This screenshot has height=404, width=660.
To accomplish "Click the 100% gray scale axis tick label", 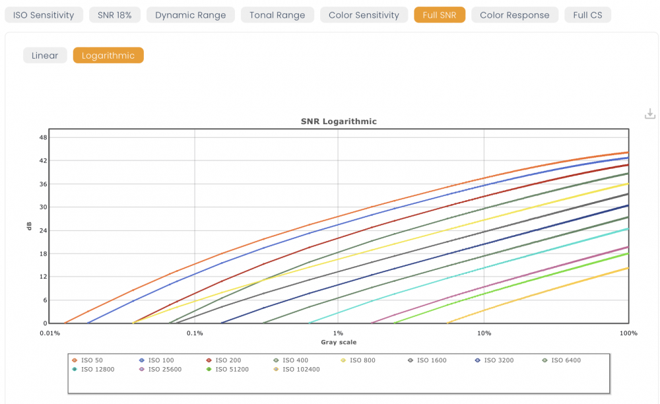I will 628,333.
